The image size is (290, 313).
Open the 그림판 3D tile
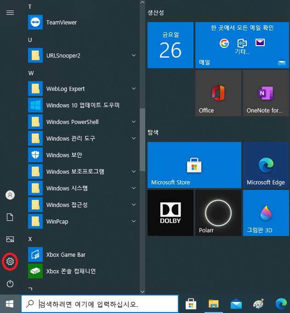pyautogui.click(x=266, y=213)
